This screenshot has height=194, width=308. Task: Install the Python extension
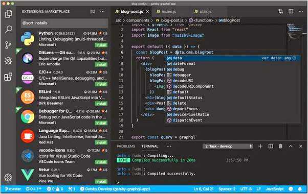click(101, 45)
